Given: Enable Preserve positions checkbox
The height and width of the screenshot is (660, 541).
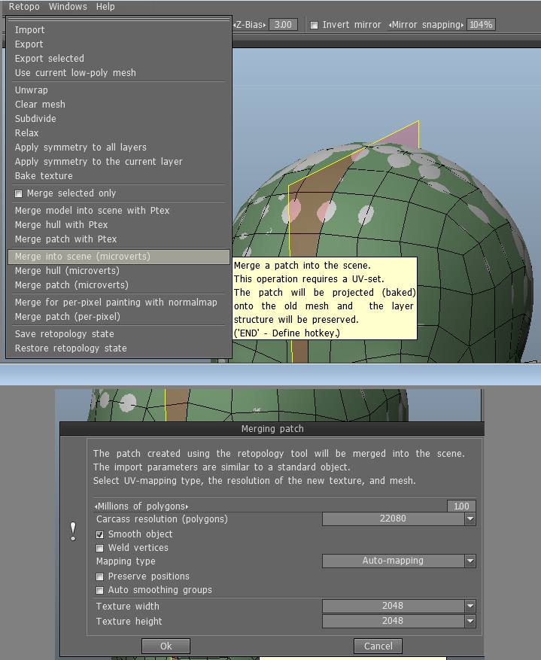Looking at the screenshot, I should tap(100, 576).
